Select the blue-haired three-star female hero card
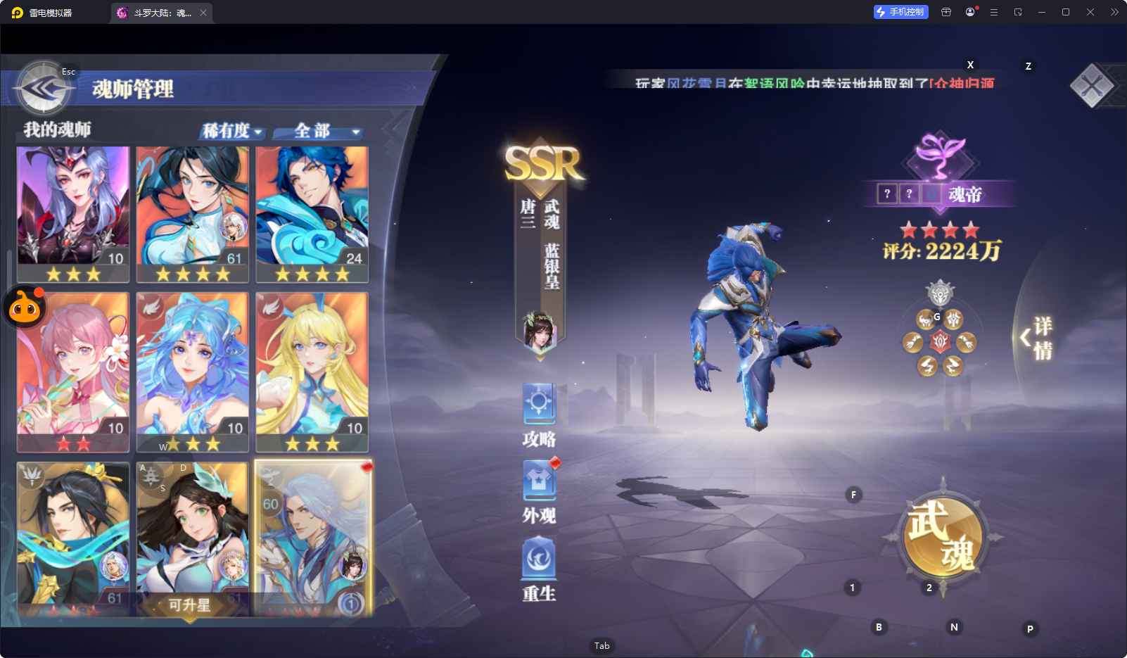The width and height of the screenshot is (1127, 658). 193,372
